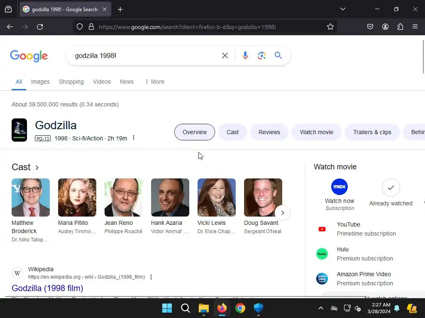
Task: Show hidden system tray icons
Action: click(321, 308)
